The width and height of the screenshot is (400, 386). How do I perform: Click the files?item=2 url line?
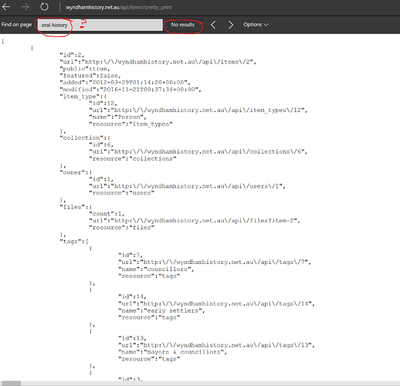[195, 221]
